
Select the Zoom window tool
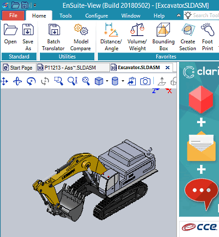pyautogui.click(x=58, y=81)
